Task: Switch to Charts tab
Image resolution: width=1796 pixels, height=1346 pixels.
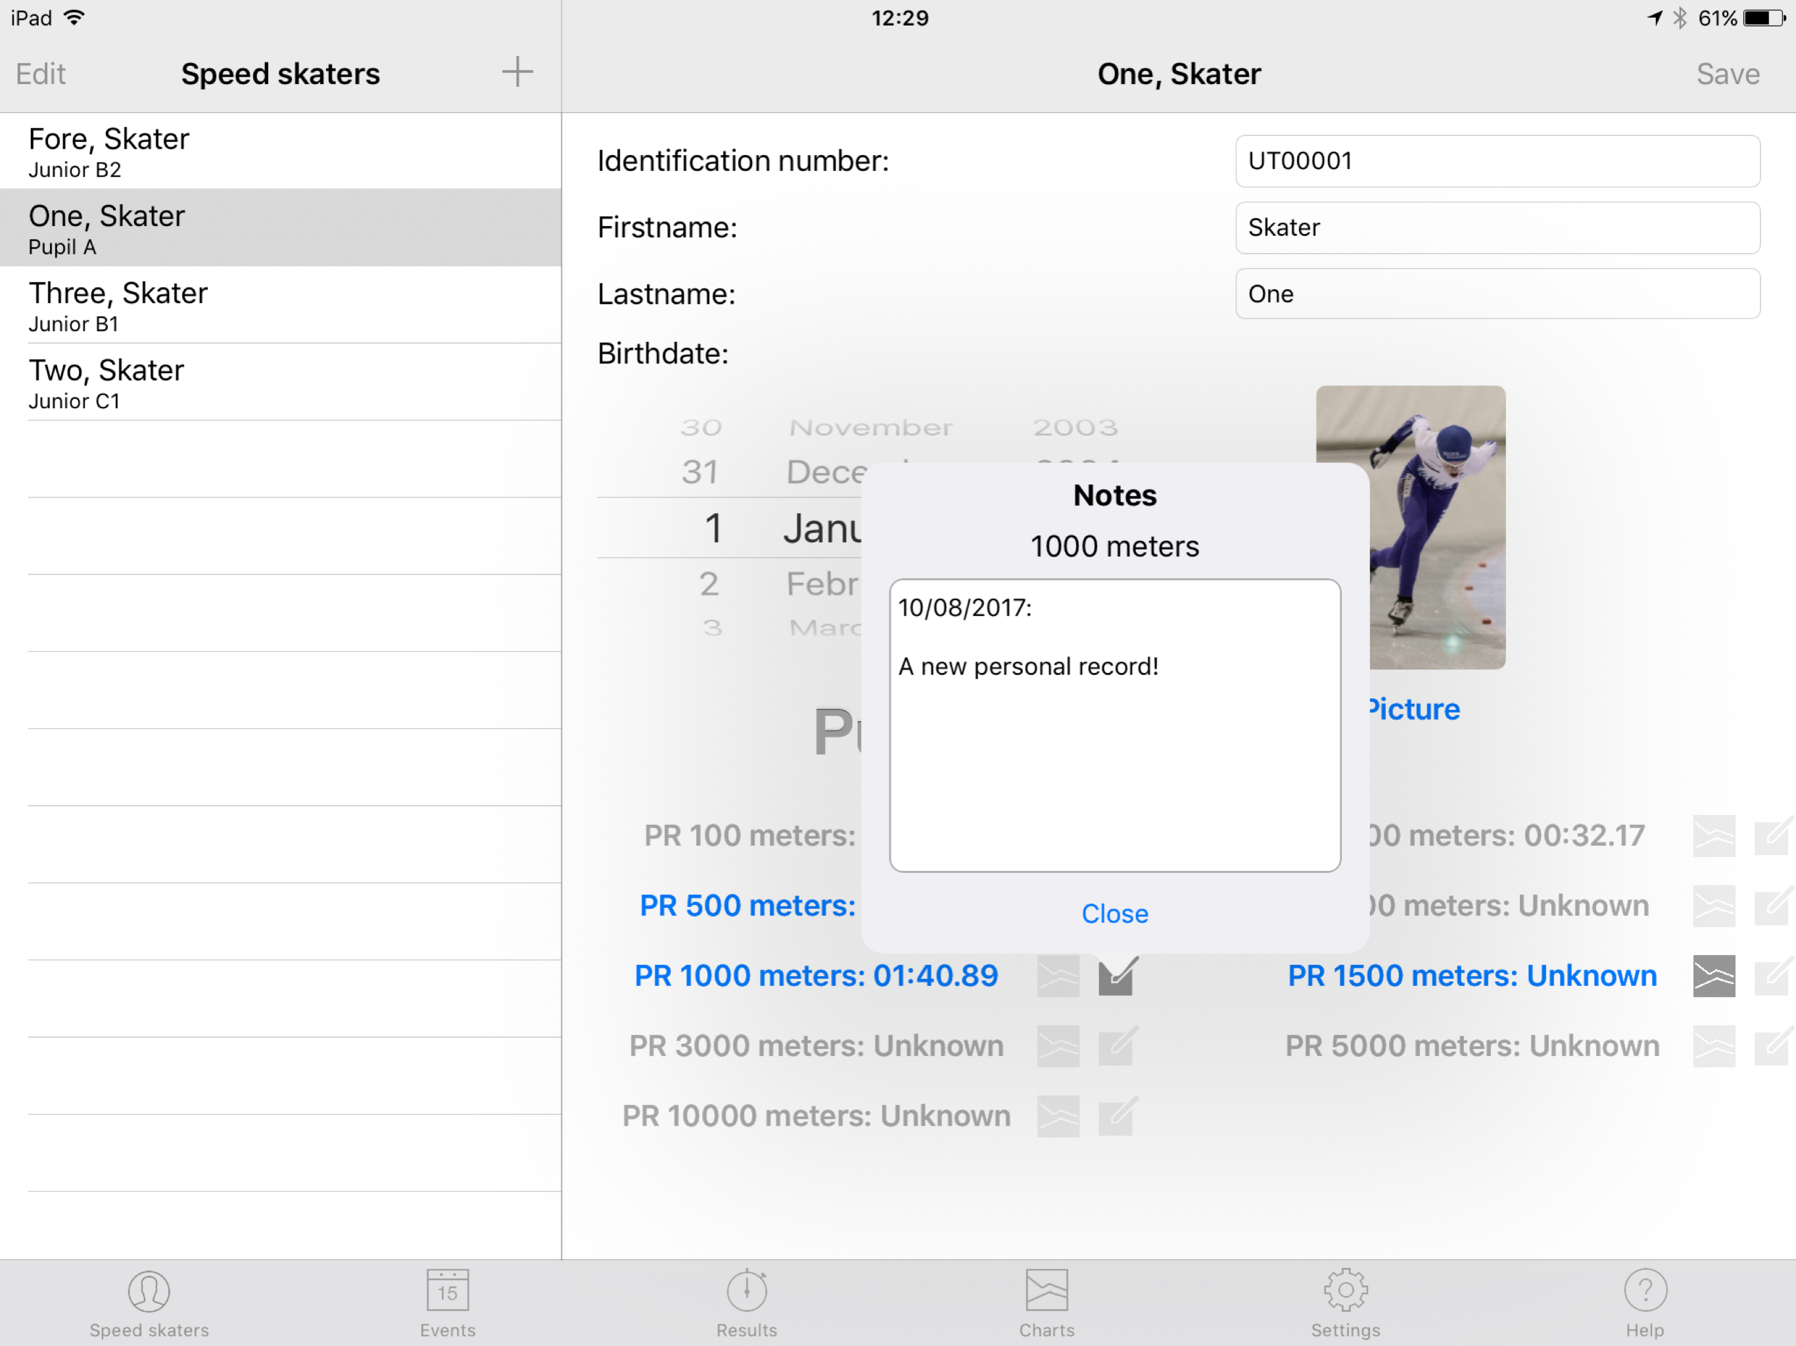Action: (x=1047, y=1303)
